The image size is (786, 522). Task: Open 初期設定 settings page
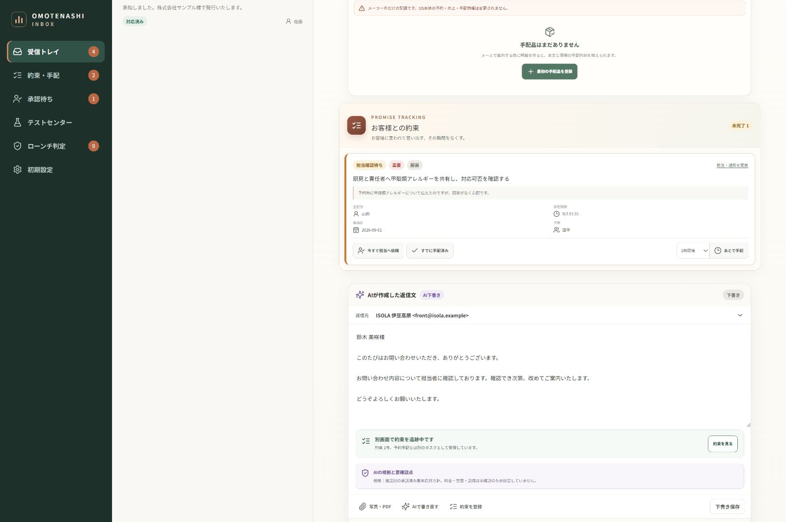tap(56, 170)
